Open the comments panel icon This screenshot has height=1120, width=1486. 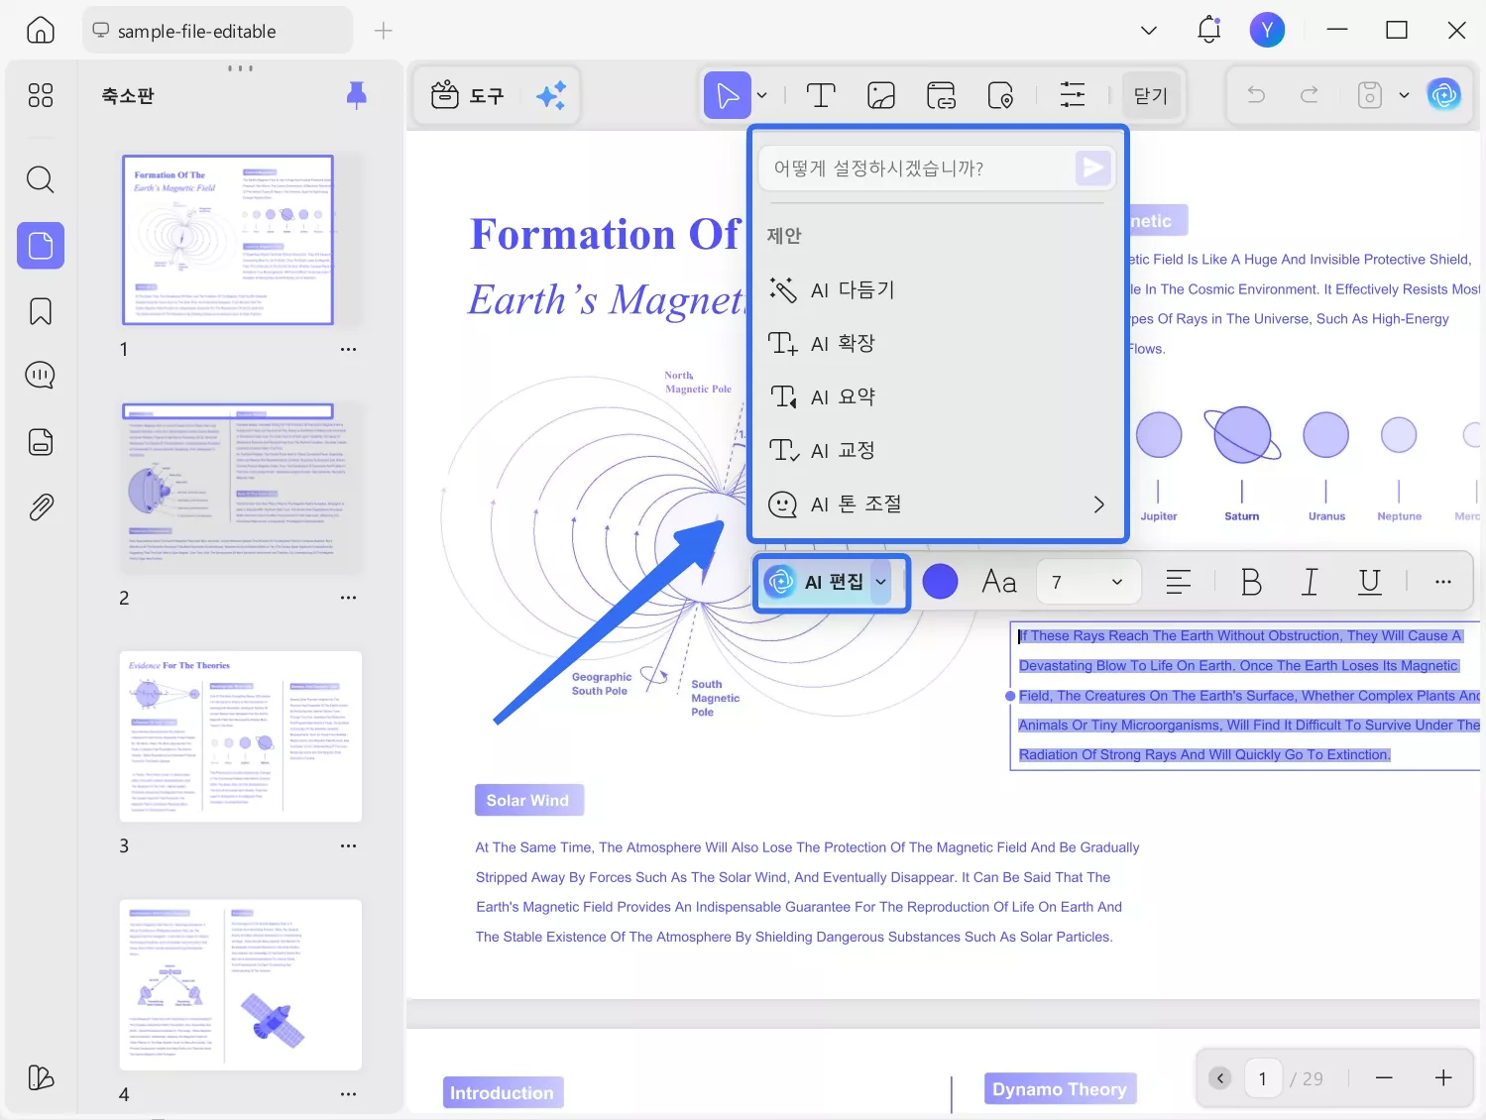tap(41, 376)
